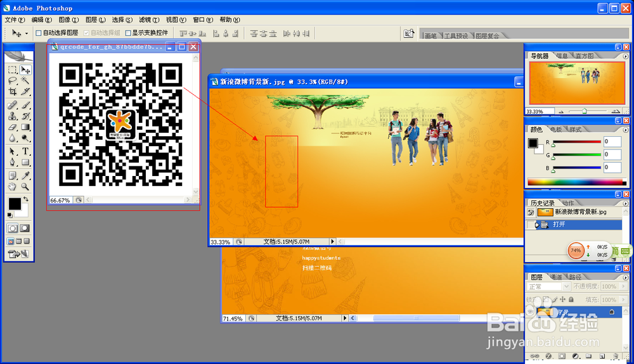Select the Dodge tool
This screenshot has width=634, height=364.
point(25,138)
